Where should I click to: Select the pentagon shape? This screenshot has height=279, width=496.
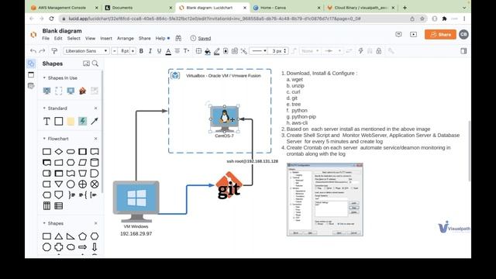[83, 236]
